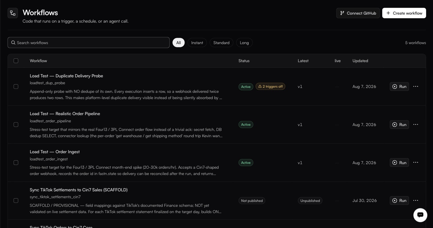Select the Long filter tab
Viewport: 433px width, 228px height.
(x=244, y=43)
